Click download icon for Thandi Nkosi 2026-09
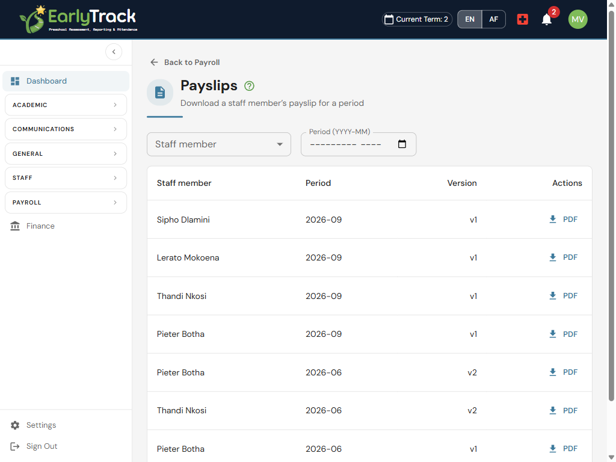 tap(552, 296)
